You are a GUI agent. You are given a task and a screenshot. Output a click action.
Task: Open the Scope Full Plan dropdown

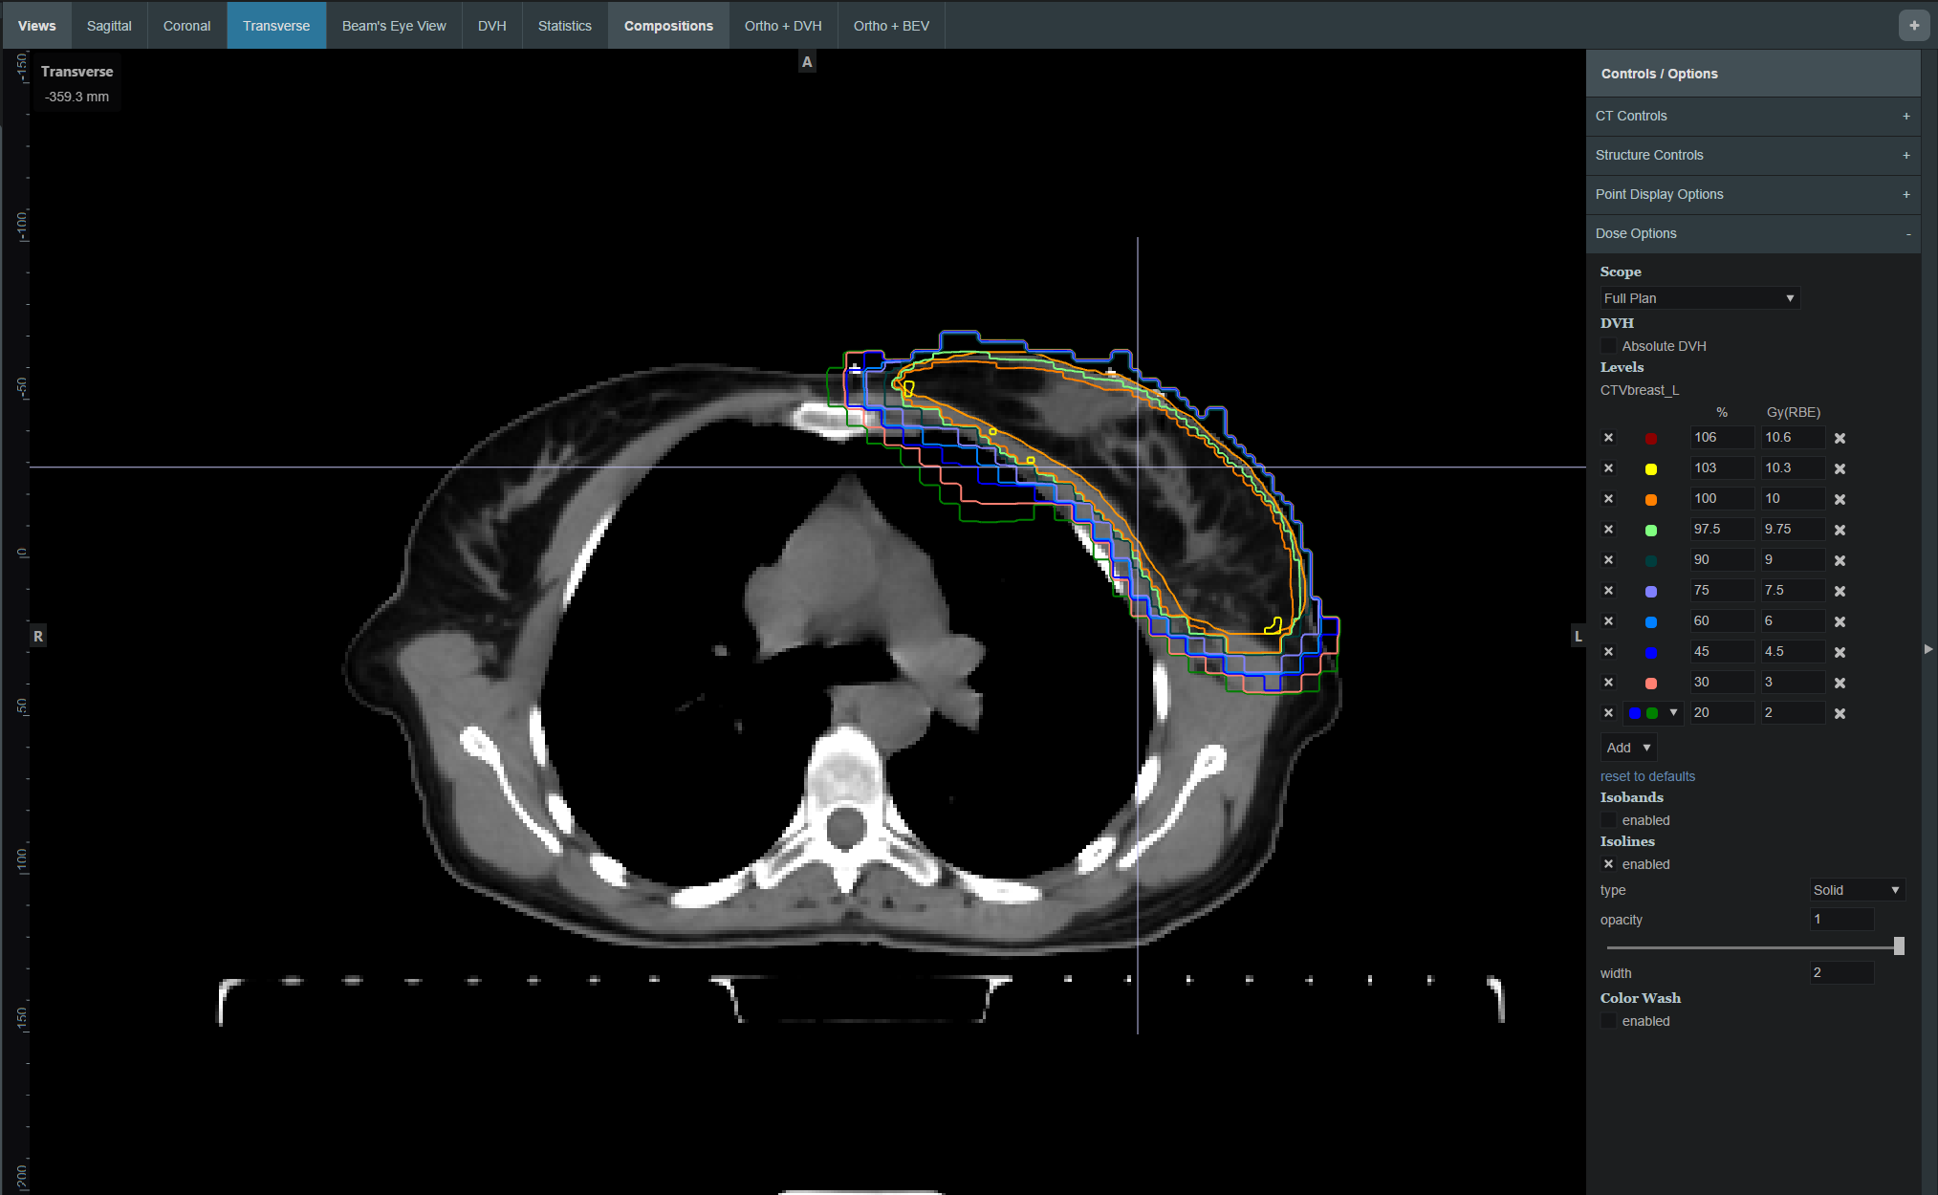[x=1699, y=298]
